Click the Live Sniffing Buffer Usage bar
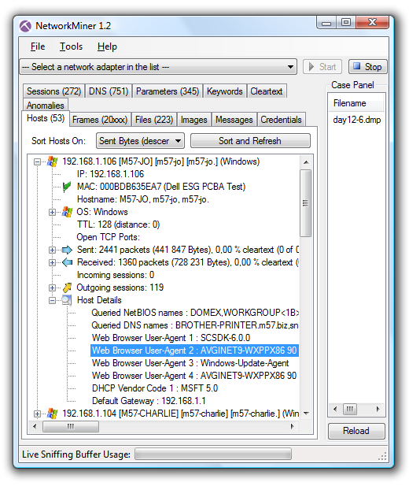 point(213,454)
